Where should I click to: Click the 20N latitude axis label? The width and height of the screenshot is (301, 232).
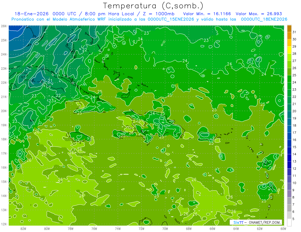click(4, 111)
